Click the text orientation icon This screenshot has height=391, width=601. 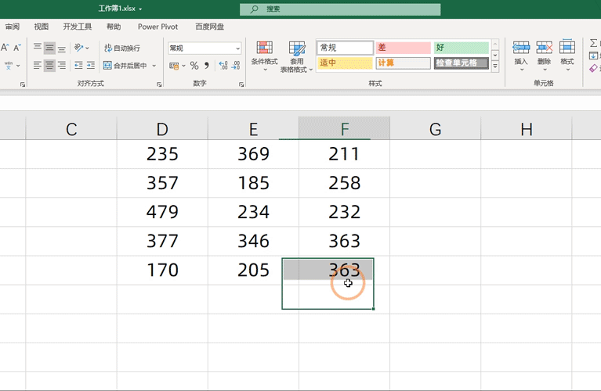[78, 48]
